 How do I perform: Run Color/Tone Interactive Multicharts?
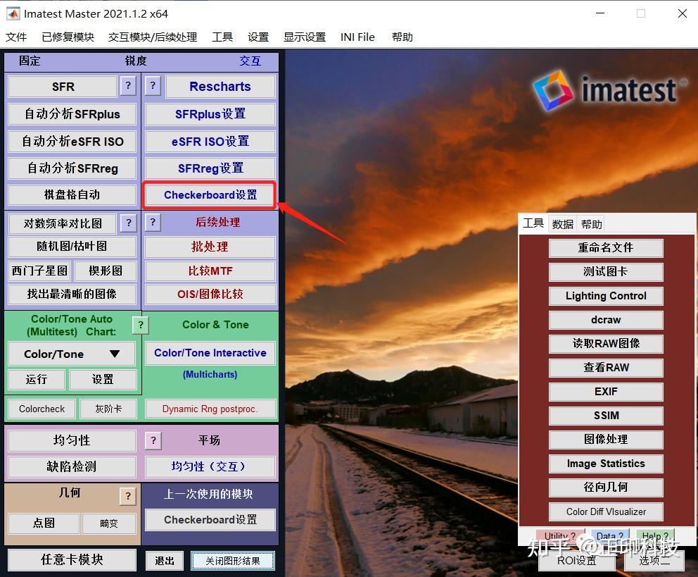pos(210,353)
